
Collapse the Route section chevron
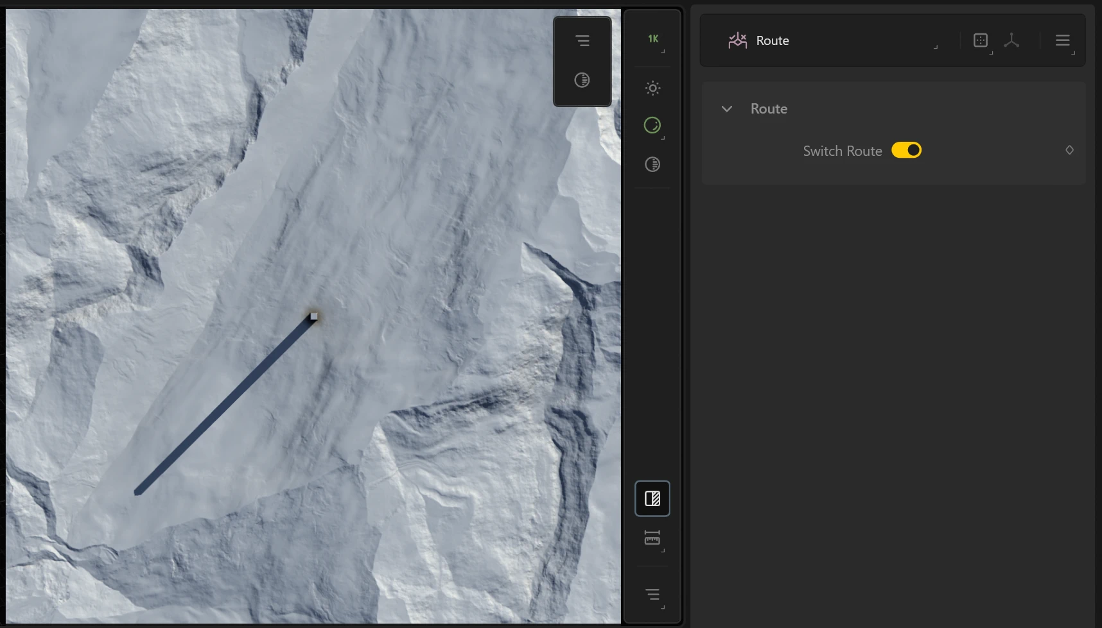[x=727, y=109]
